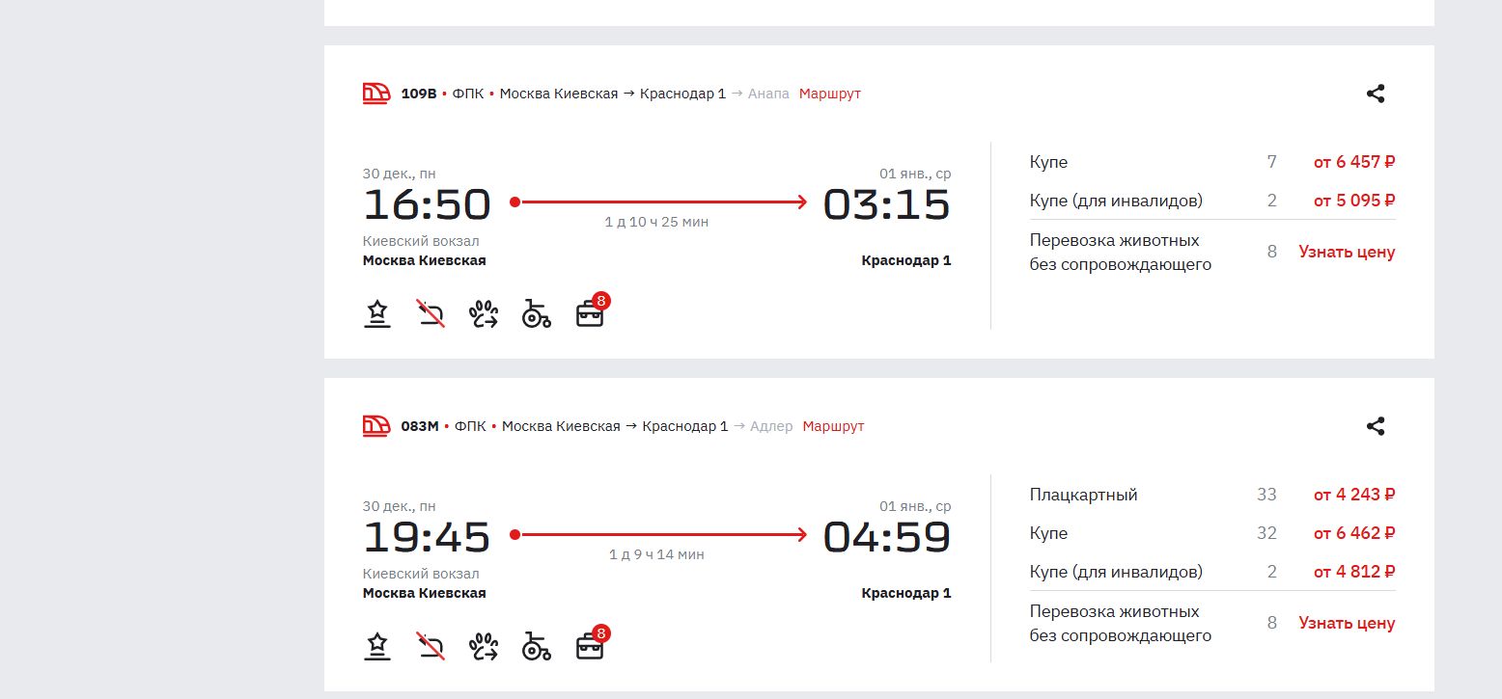Click Узнать цену for train 109В
1502x699 pixels.
1347,252
